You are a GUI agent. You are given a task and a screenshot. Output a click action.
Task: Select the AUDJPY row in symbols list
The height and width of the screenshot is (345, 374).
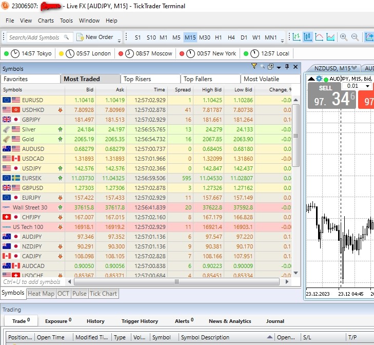(146, 237)
